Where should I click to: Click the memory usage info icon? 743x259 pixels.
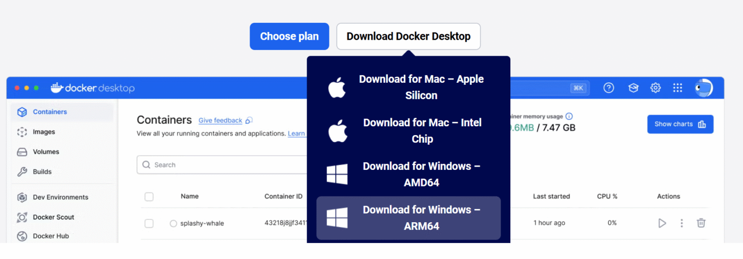(569, 116)
